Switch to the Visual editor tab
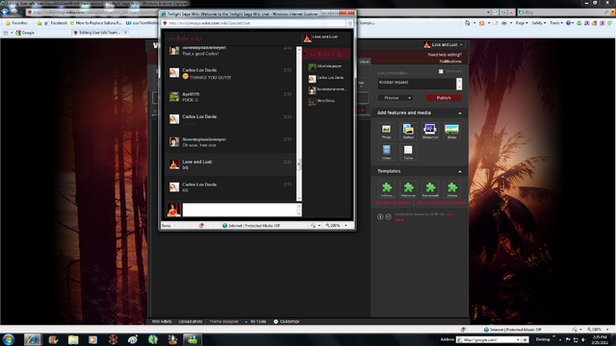Image resolution: width=616 pixels, height=346 pixels. (364, 62)
